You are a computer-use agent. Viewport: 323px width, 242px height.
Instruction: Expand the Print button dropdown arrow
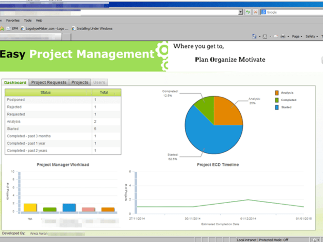288,37
